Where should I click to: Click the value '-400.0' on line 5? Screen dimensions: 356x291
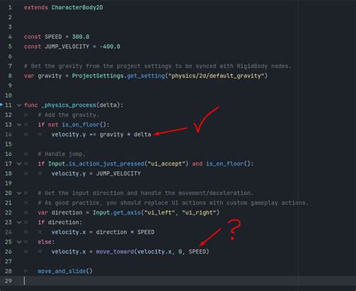(x=110, y=46)
